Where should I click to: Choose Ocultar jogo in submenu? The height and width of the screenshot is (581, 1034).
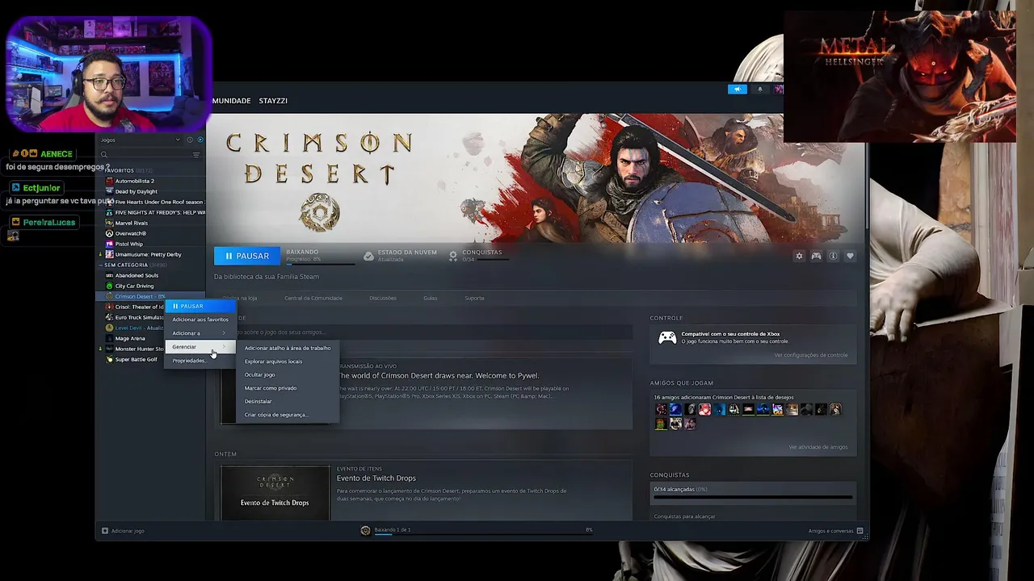click(259, 374)
